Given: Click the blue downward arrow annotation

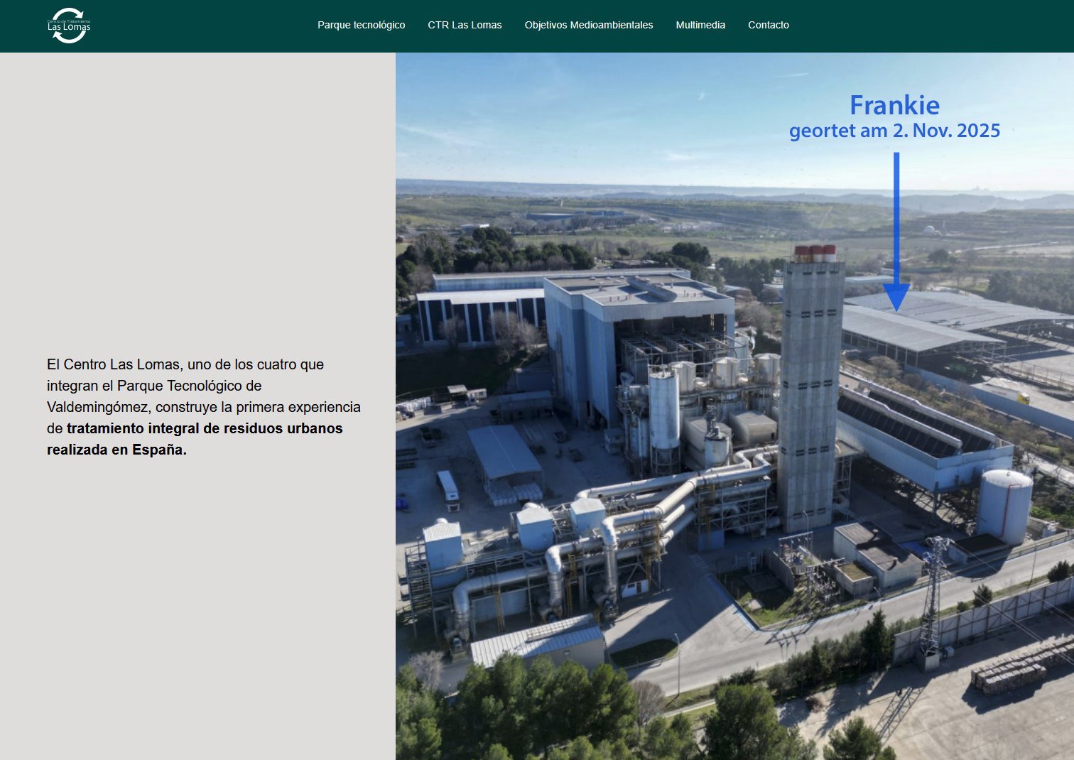Looking at the screenshot, I should coord(896,234).
